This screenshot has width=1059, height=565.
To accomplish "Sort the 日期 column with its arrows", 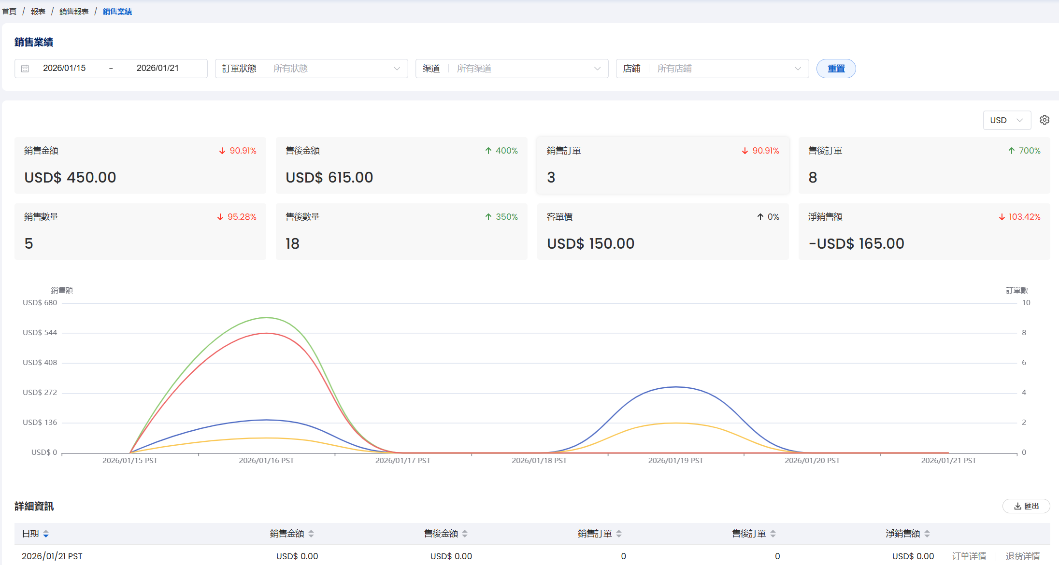I will pos(46,534).
